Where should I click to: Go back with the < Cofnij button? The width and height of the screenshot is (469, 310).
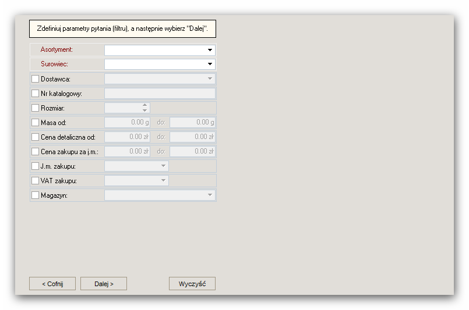52,284
